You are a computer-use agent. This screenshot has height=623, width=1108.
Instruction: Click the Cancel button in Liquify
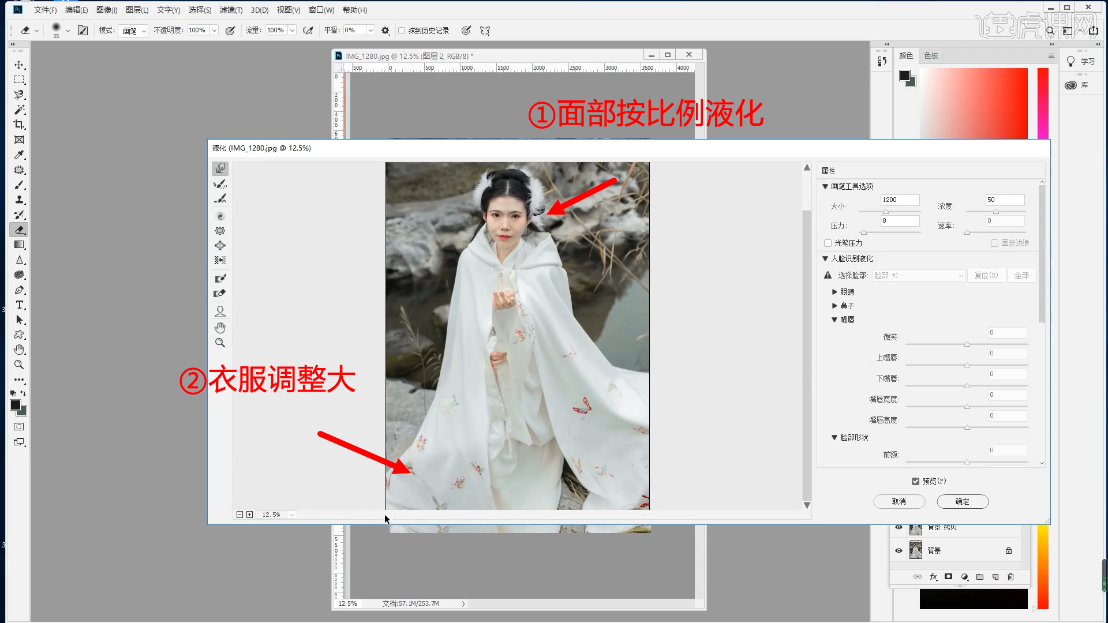click(x=899, y=501)
